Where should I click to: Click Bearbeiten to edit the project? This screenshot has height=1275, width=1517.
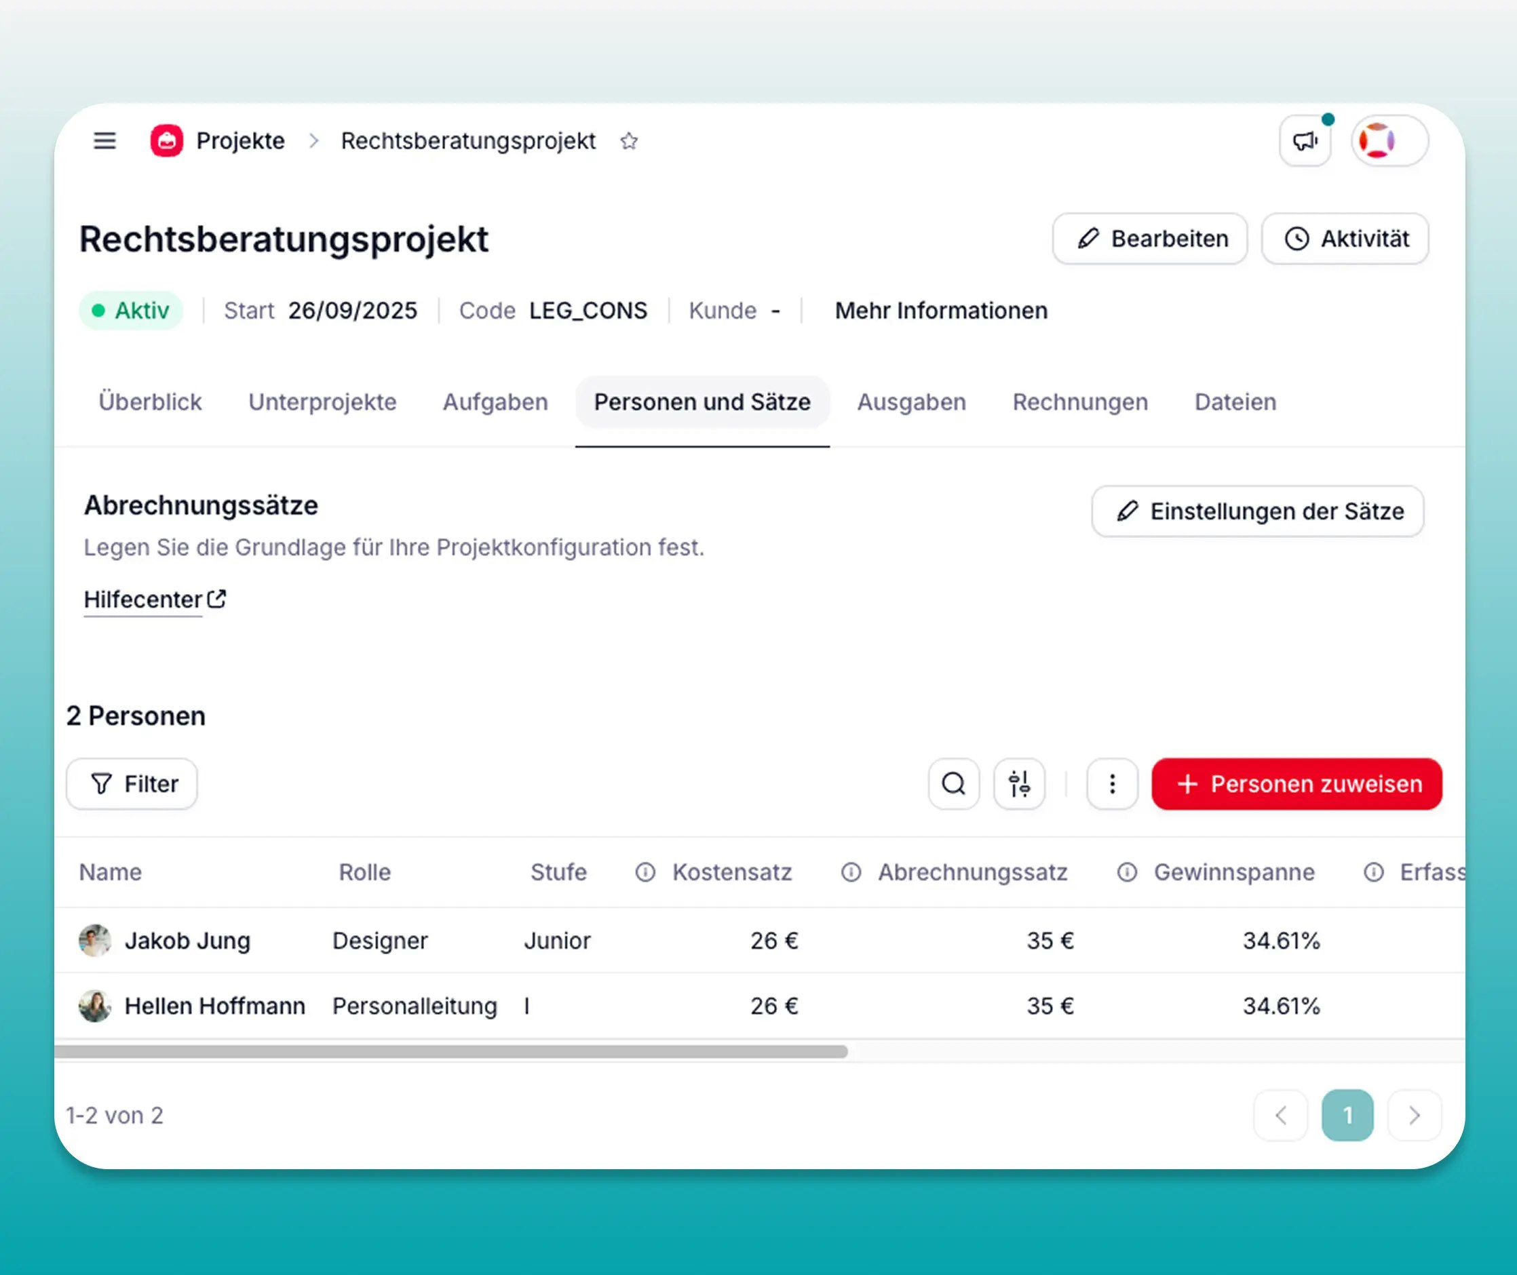click(x=1149, y=239)
